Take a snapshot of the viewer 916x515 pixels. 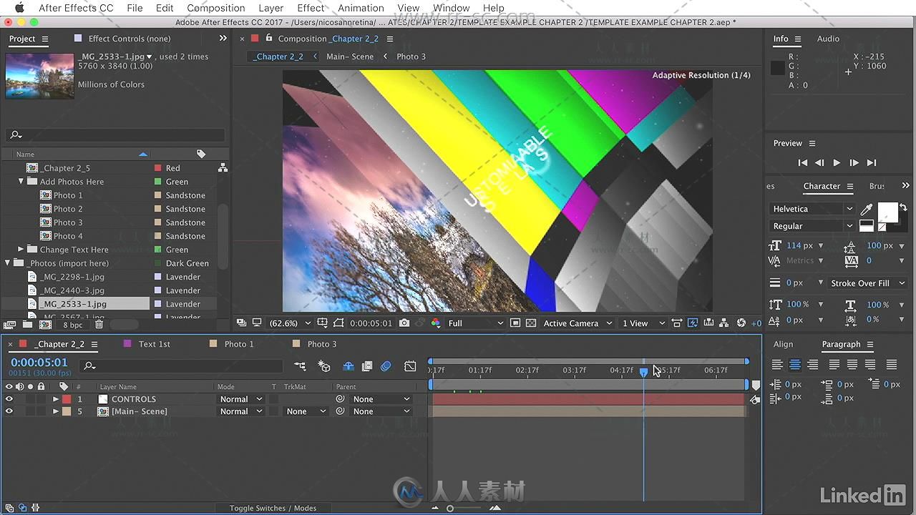[x=404, y=323]
